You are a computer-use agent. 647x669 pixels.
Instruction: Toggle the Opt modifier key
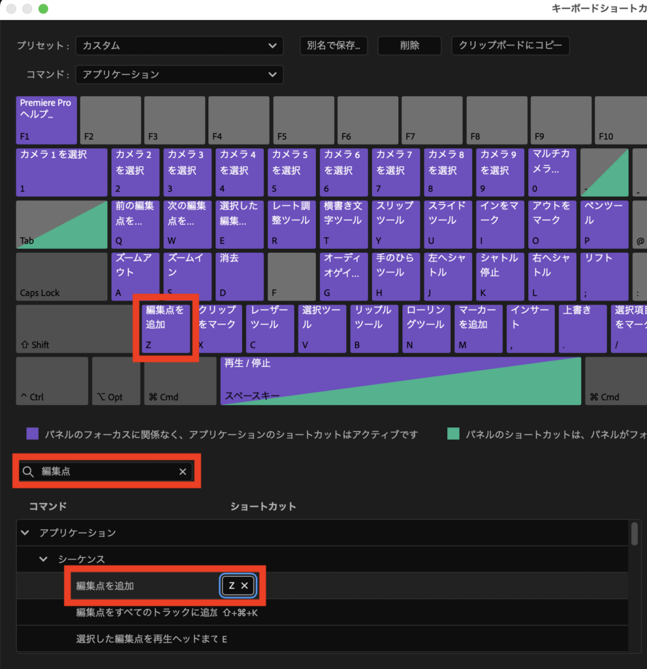(116, 381)
